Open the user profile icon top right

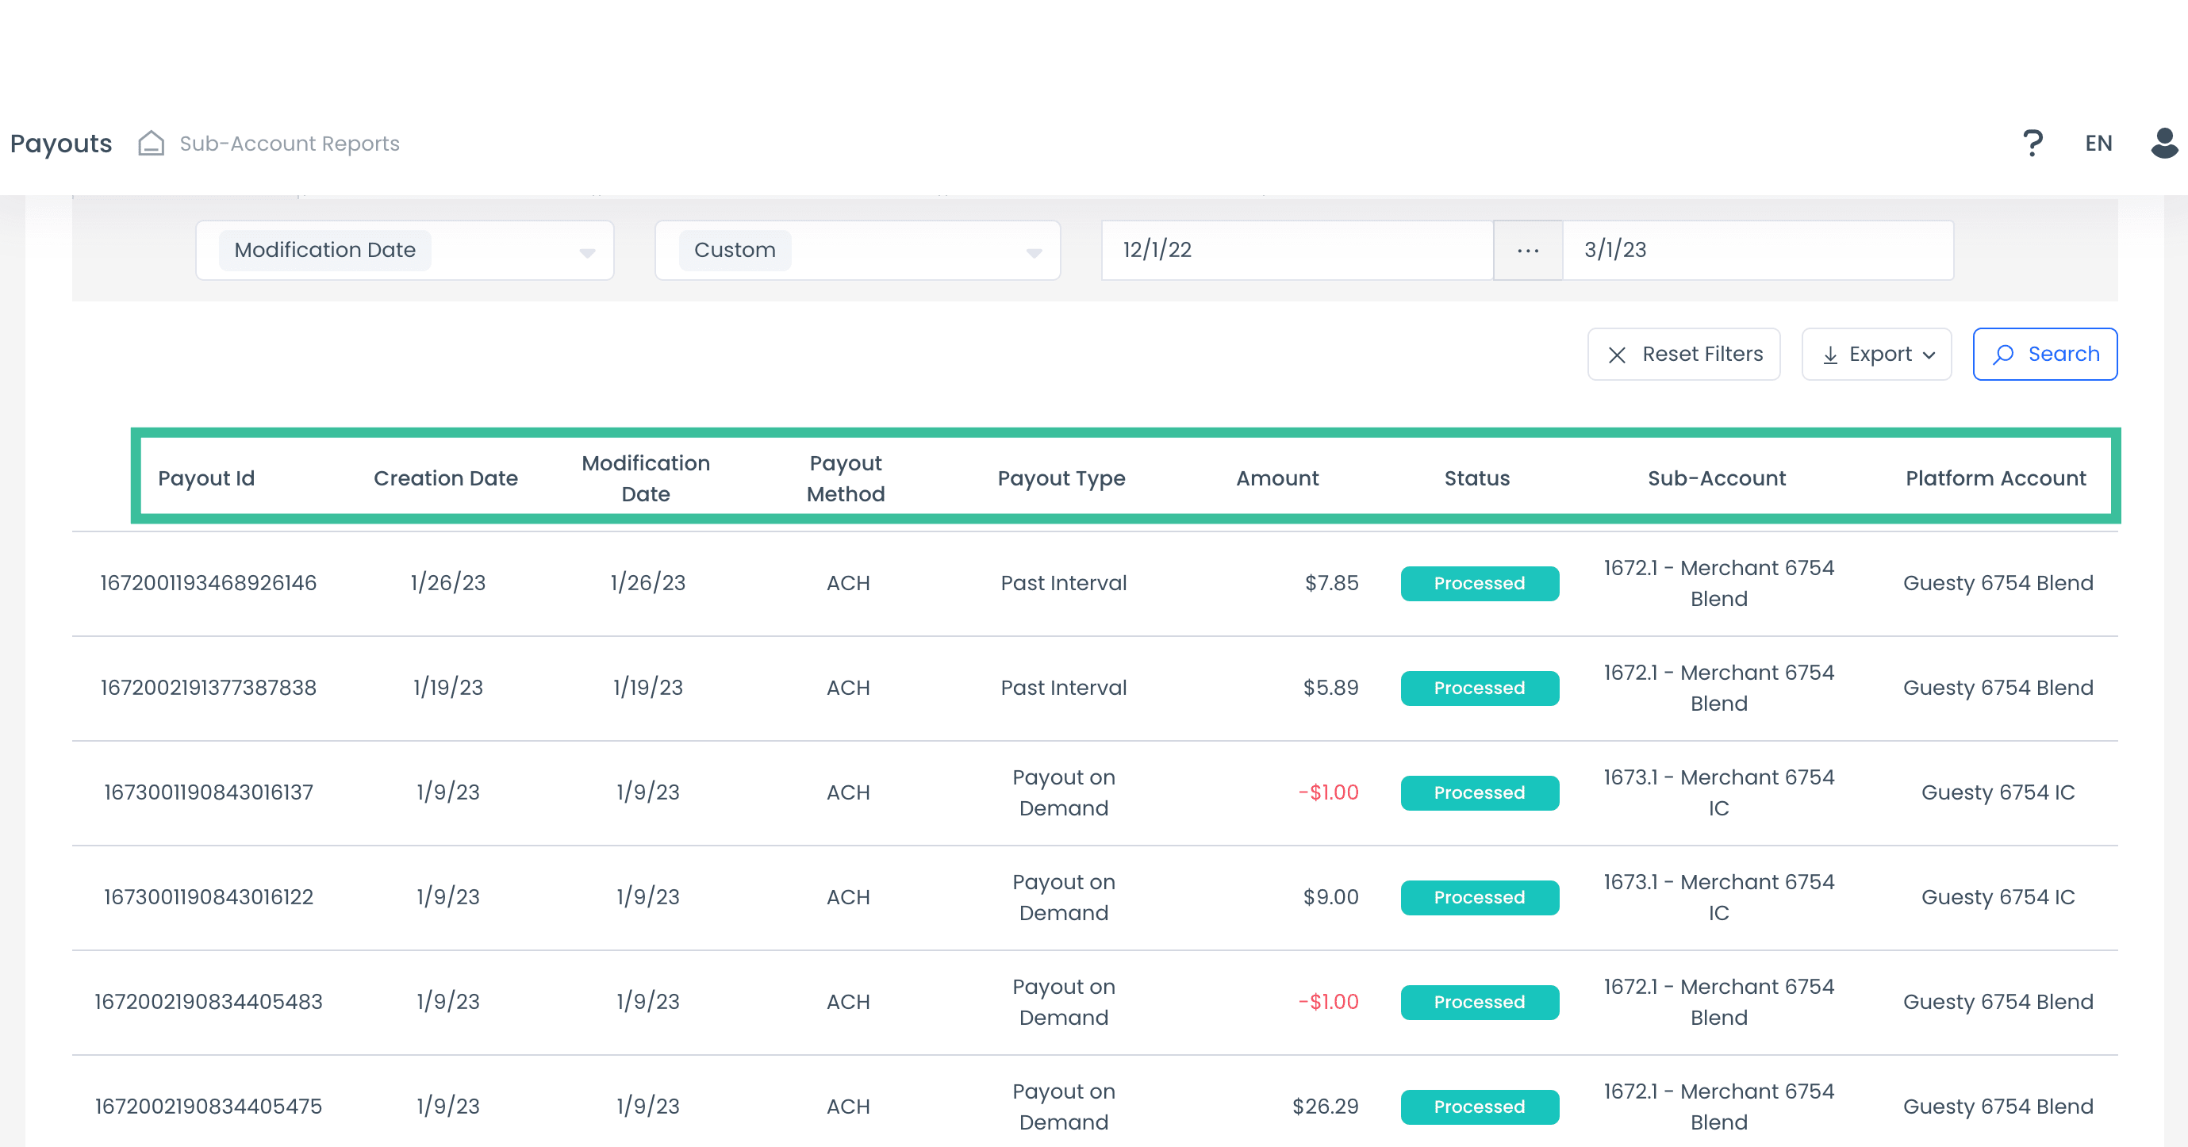(x=2162, y=143)
